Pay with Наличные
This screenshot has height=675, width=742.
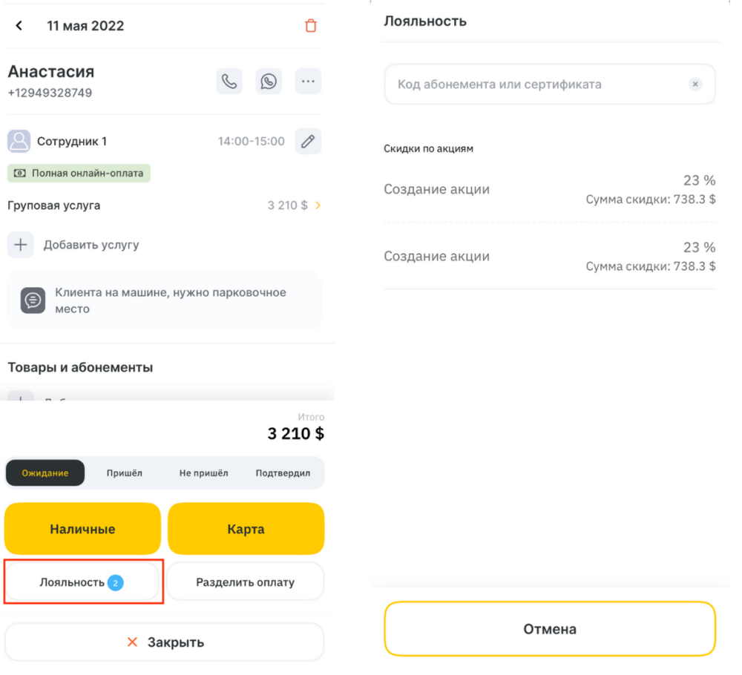83,529
